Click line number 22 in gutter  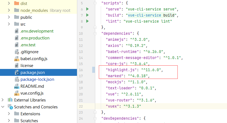[81, 106]
